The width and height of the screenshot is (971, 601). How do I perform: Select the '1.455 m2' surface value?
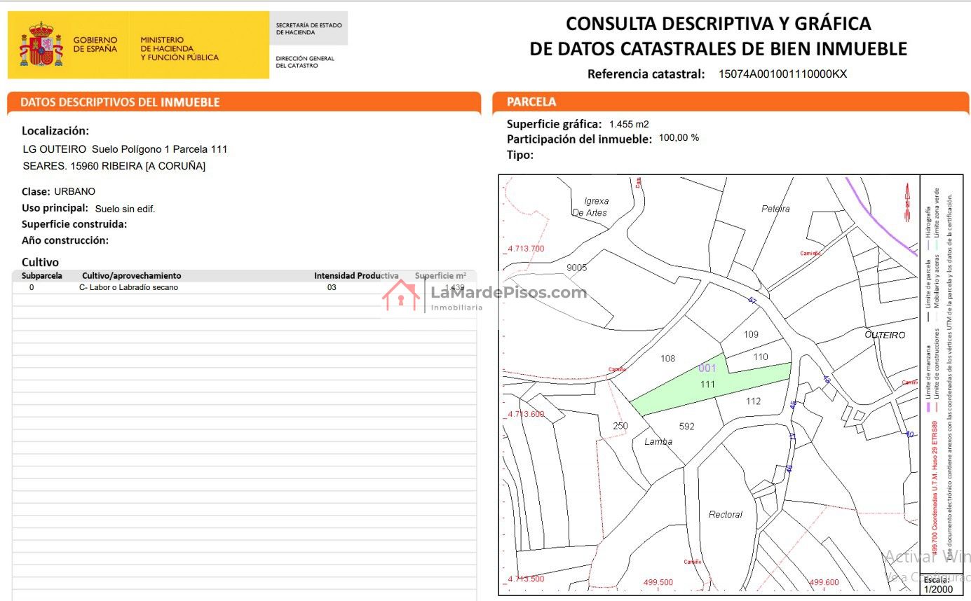pos(629,124)
